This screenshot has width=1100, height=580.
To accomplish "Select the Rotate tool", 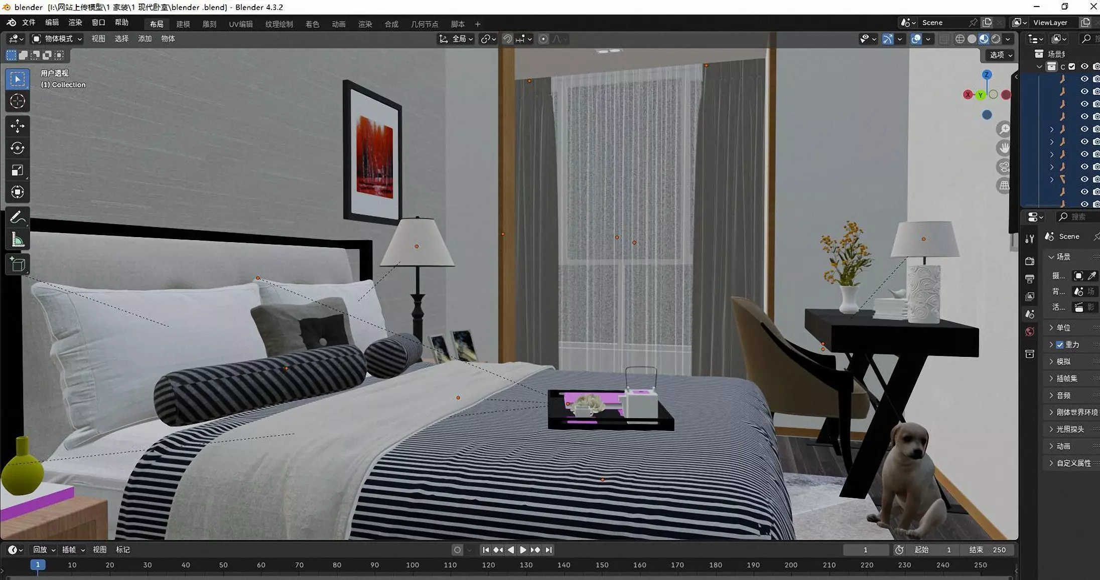I will 18,148.
